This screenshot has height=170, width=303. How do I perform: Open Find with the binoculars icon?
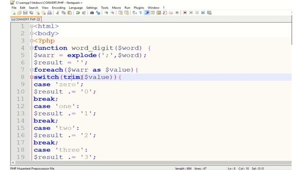[x=92, y=13]
